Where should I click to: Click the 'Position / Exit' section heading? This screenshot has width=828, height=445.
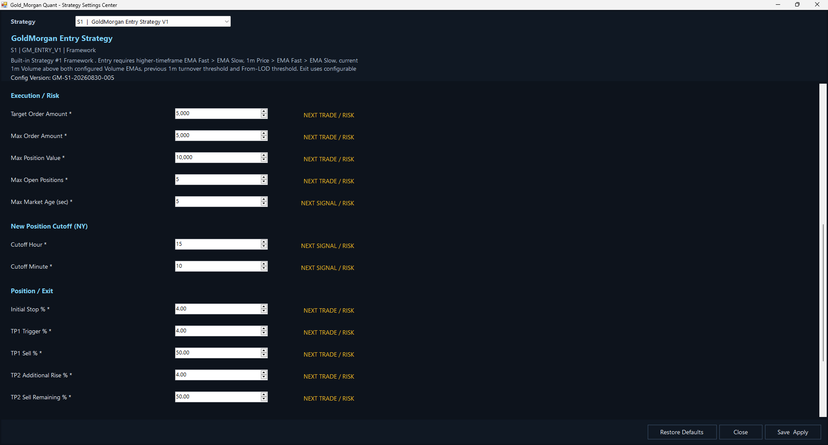pos(32,291)
